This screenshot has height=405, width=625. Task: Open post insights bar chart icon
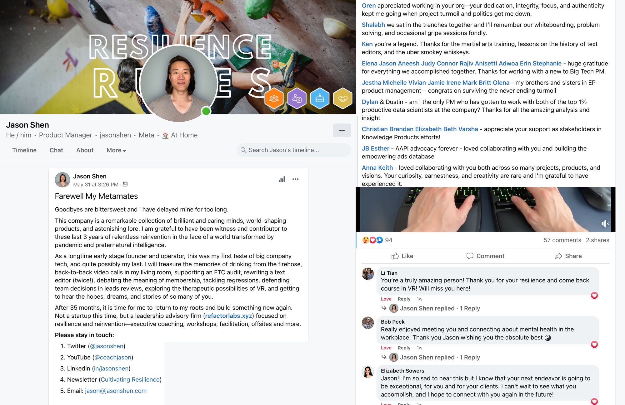[282, 179]
